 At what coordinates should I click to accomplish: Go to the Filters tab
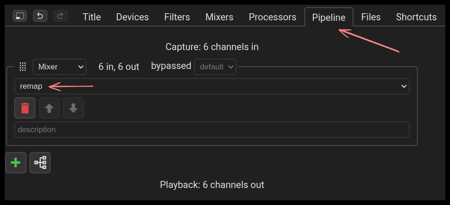[177, 17]
